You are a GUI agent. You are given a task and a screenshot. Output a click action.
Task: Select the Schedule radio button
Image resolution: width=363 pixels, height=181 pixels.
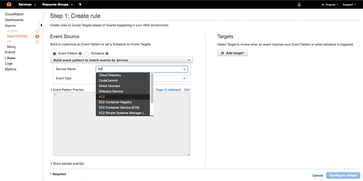[87, 53]
